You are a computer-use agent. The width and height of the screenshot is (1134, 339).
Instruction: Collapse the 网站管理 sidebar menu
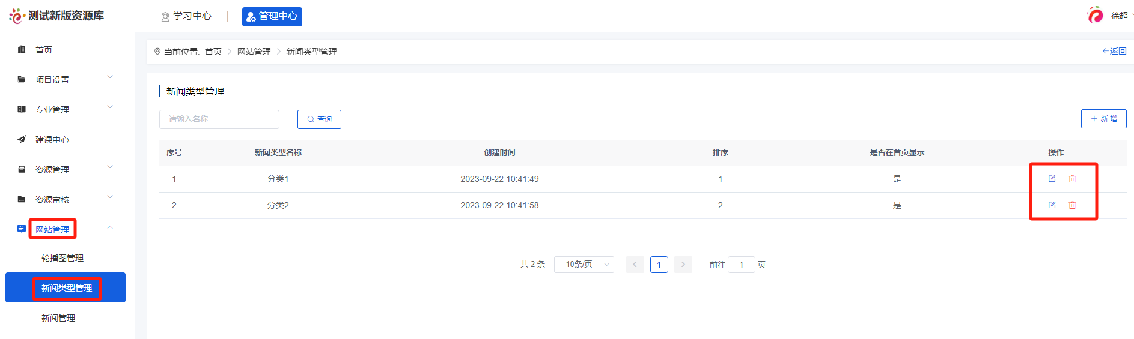tap(110, 227)
